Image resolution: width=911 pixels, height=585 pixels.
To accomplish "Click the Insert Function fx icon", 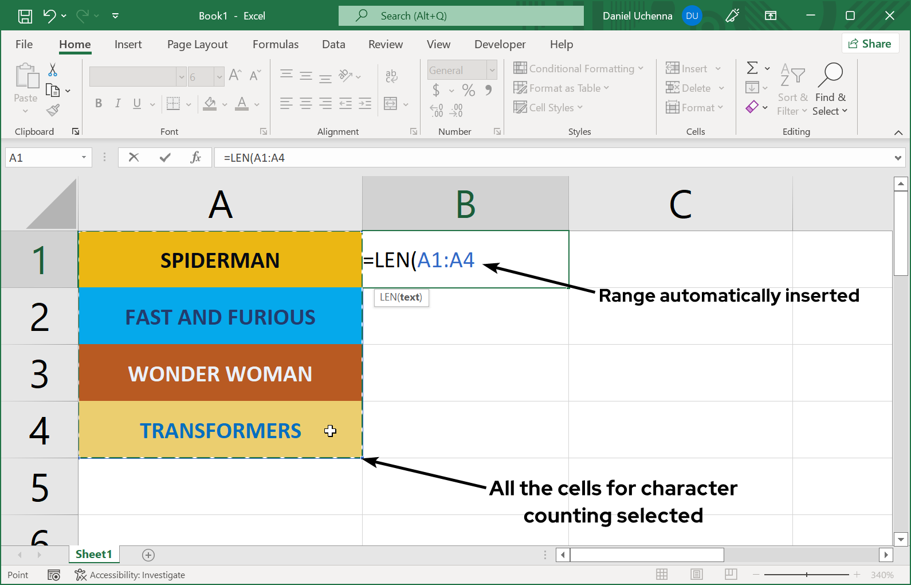I will [195, 157].
